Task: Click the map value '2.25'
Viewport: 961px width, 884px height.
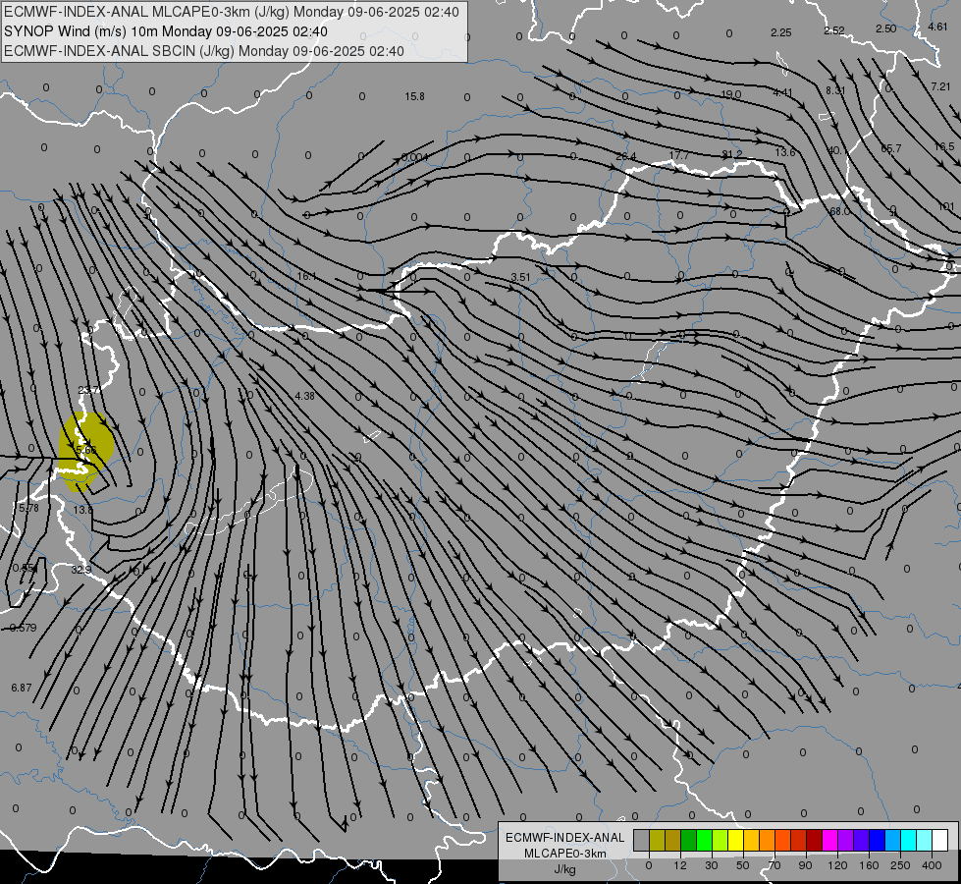Action: (781, 32)
